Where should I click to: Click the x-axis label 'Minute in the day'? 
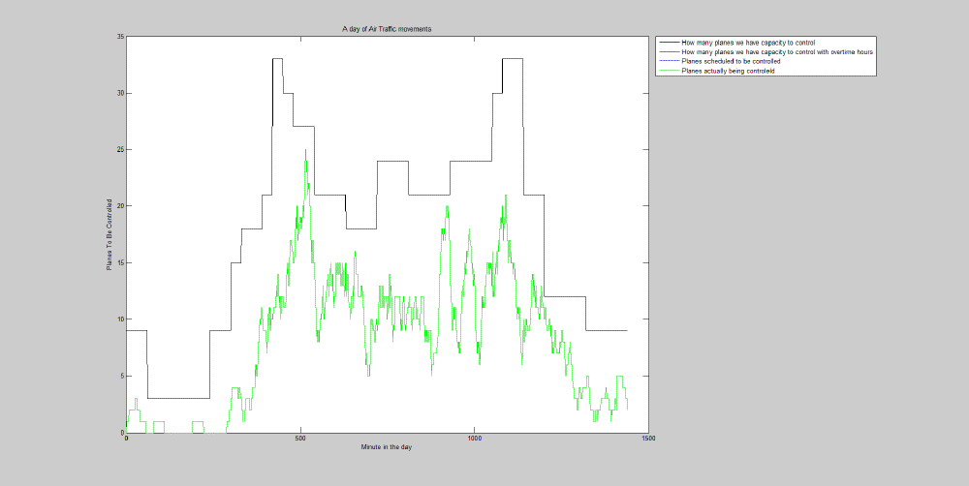[x=387, y=446]
